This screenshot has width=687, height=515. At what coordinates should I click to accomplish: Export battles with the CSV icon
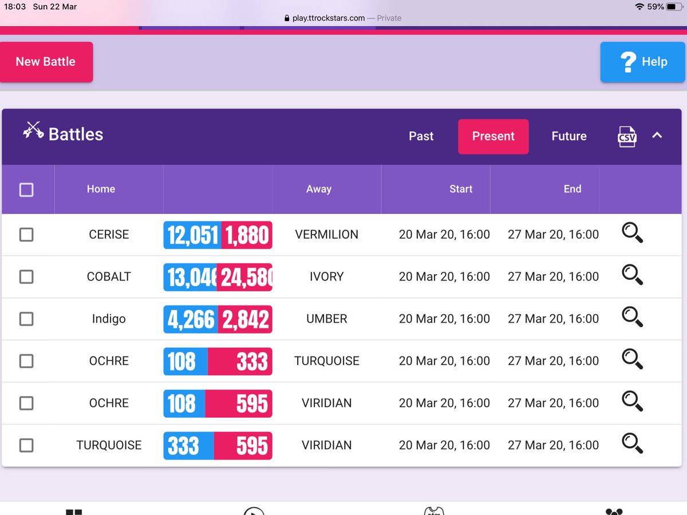(627, 136)
